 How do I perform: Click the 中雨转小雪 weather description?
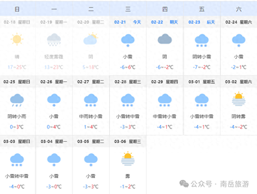click(x=91, y=116)
